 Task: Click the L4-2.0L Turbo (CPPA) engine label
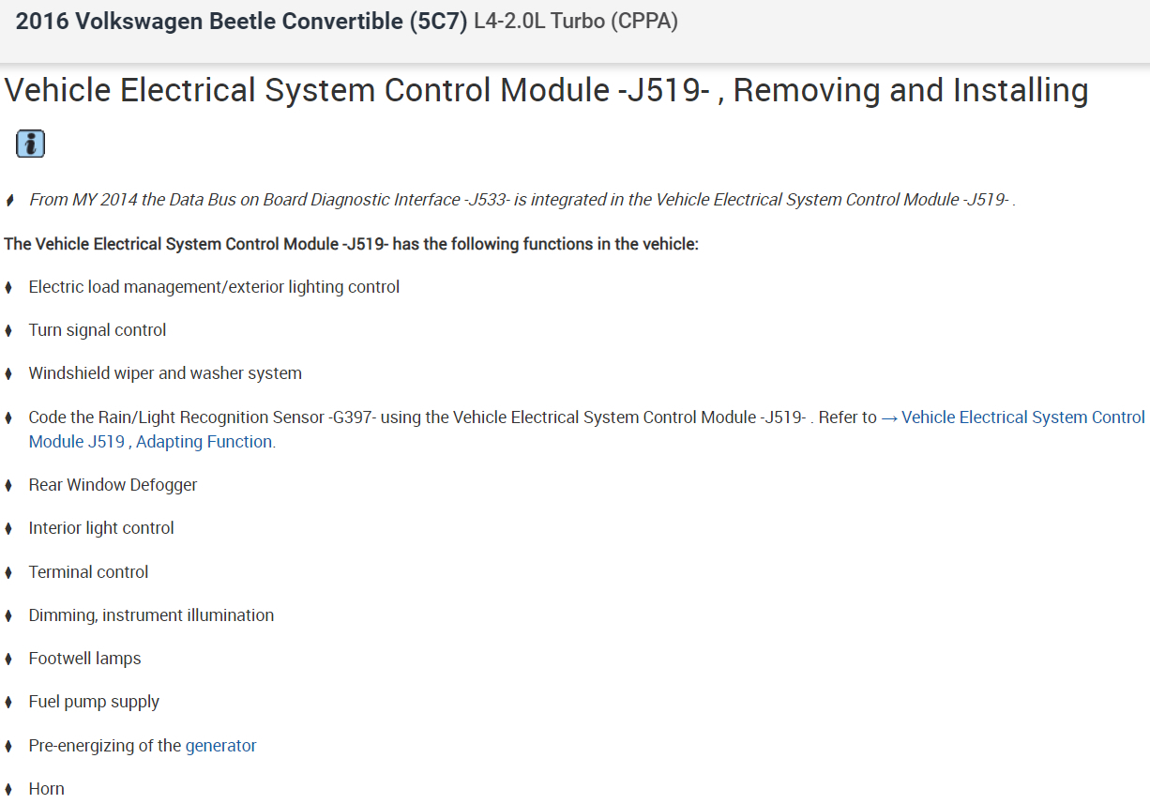(x=576, y=22)
